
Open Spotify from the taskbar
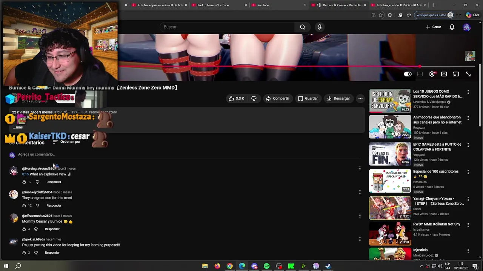[x=266, y=266]
